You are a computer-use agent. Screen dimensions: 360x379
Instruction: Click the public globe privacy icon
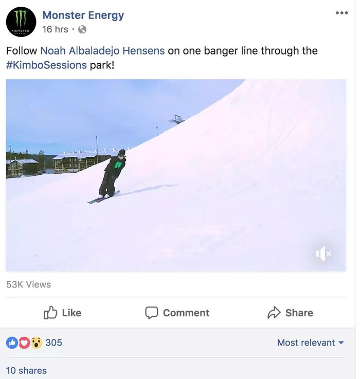pos(82,29)
